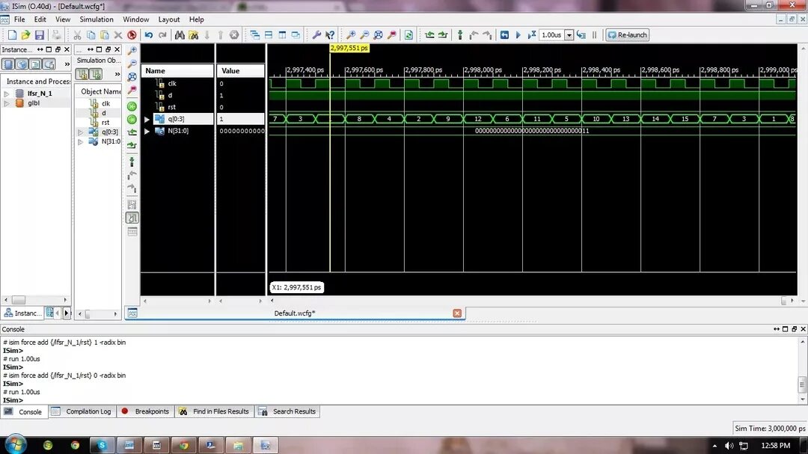Click the volume icon in system tray
This screenshot has height=454, width=808.
(729, 445)
